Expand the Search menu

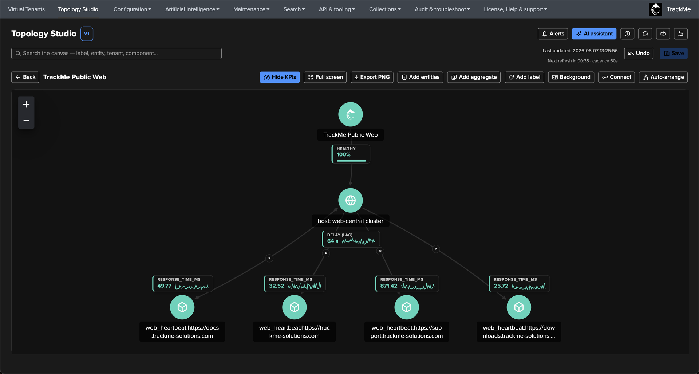(x=294, y=9)
